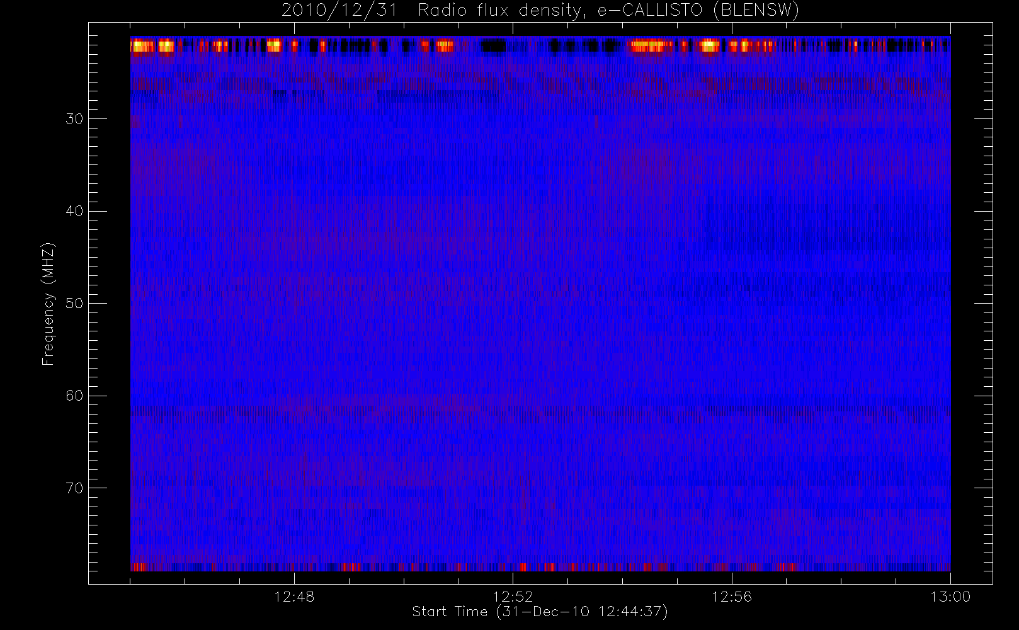Click the 40 MHz frequency tick label
The height and width of the screenshot is (630, 1019).
point(74,211)
